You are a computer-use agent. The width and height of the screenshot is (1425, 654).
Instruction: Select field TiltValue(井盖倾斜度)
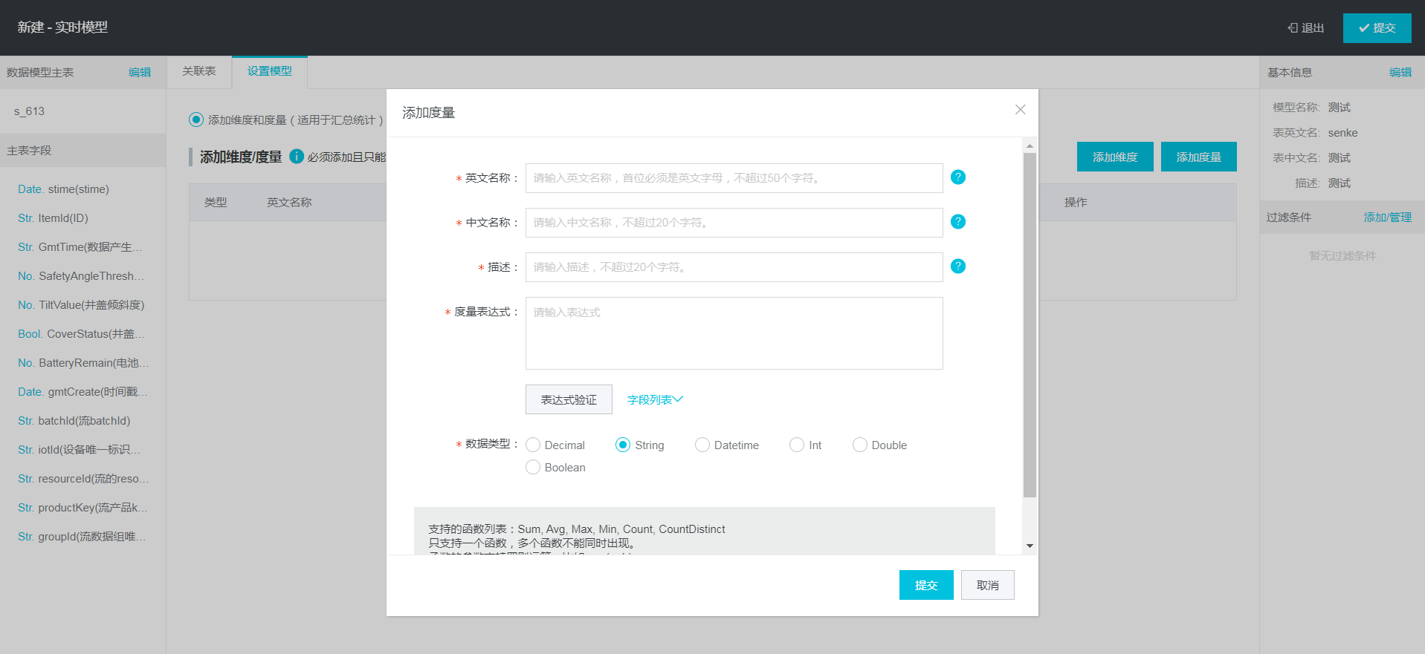pos(83,305)
